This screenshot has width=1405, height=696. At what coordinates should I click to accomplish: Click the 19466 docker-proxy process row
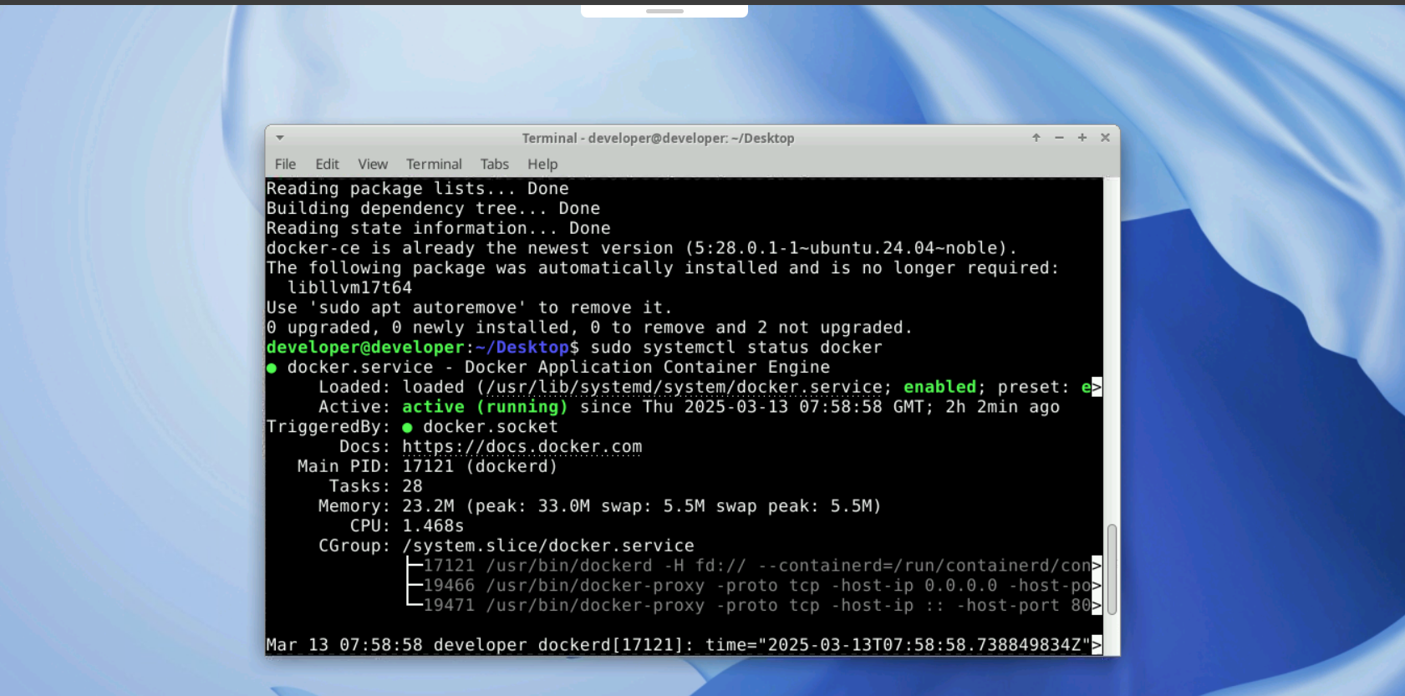[756, 586]
